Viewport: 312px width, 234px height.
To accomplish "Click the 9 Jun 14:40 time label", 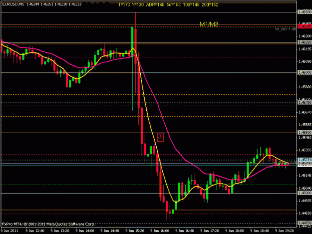I will 110,231.
